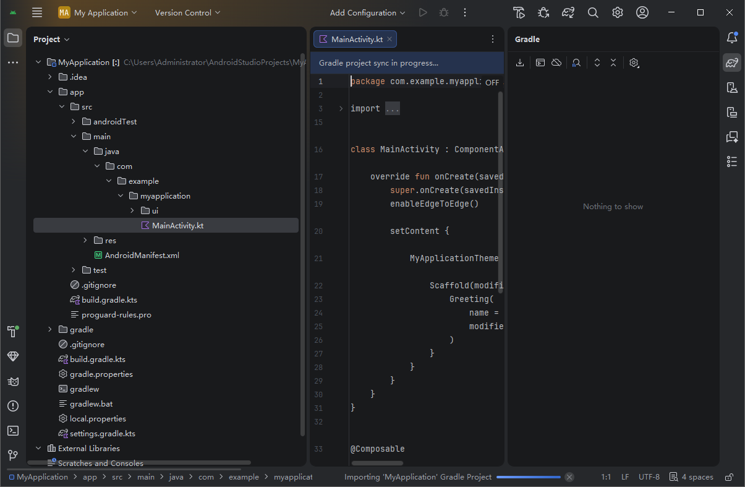Viewport: 745px width, 487px height.
Task: Open Device Manager in right sidebar
Action: 732,87
